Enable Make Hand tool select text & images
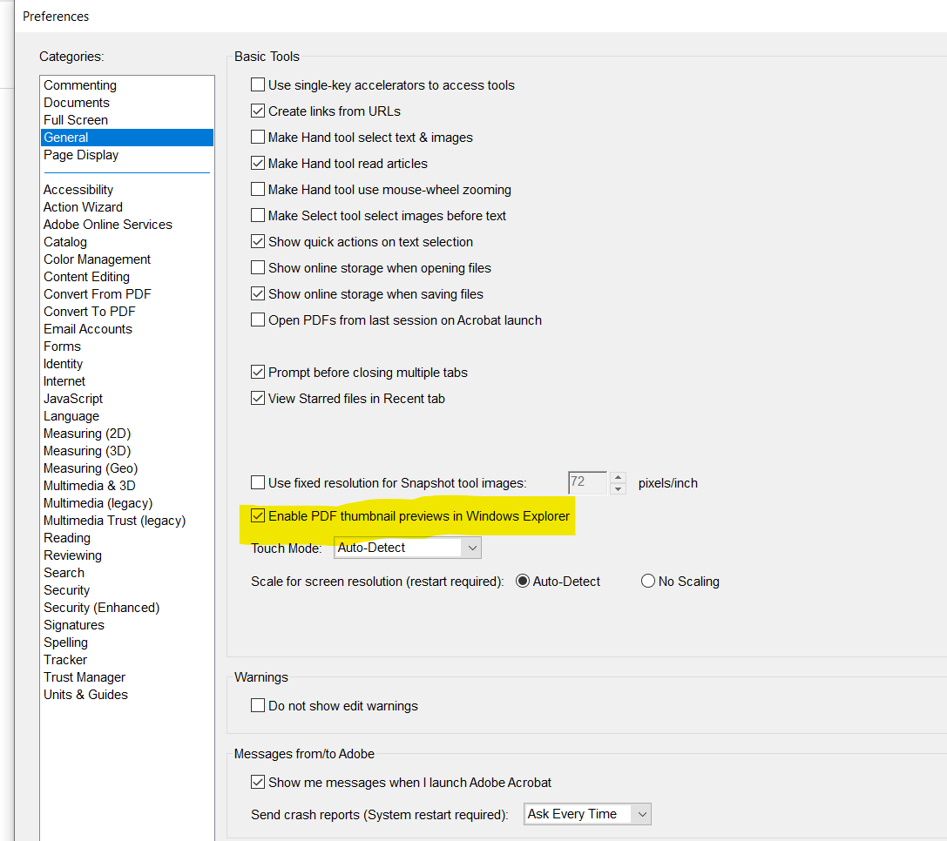 (258, 137)
